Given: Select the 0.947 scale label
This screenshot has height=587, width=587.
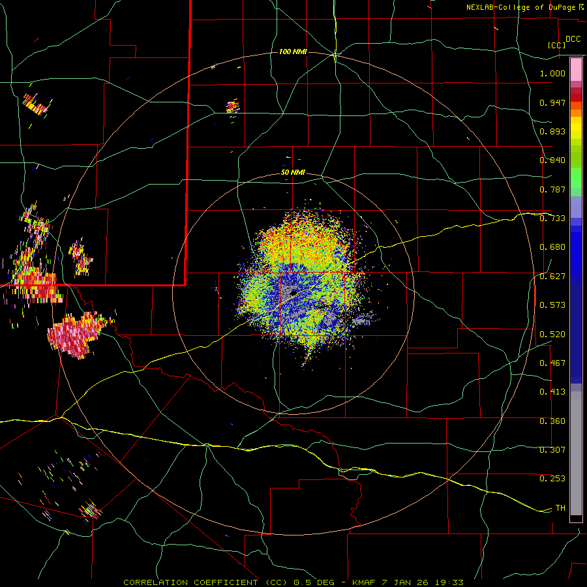Looking at the screenshot, I should tap(552, 102).
